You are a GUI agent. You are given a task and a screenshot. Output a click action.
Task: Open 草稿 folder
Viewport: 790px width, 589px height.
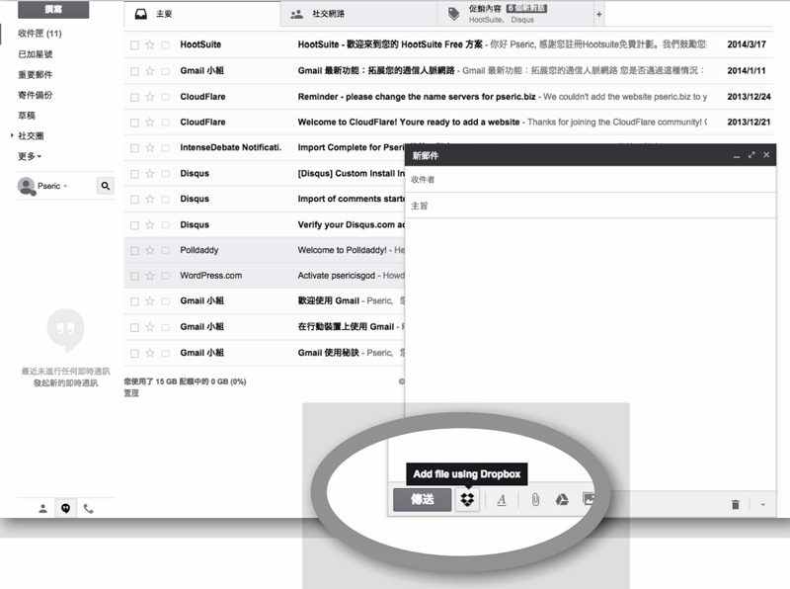pyautogui.click(x=27, y=116)
